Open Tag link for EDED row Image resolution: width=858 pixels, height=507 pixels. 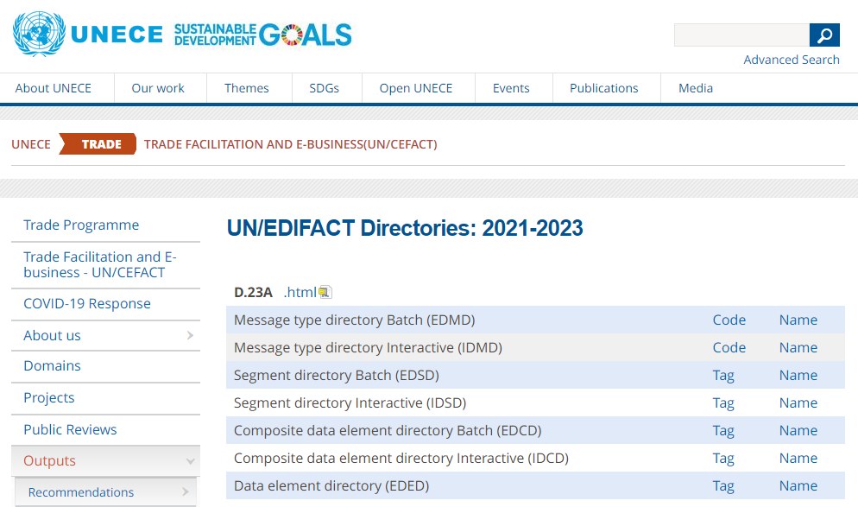coord(722,486)
